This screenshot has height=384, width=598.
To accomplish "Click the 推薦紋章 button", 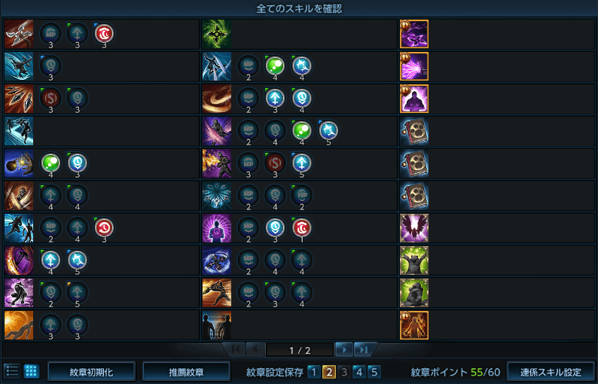I will pyautogui.click(x=186, y=372).
